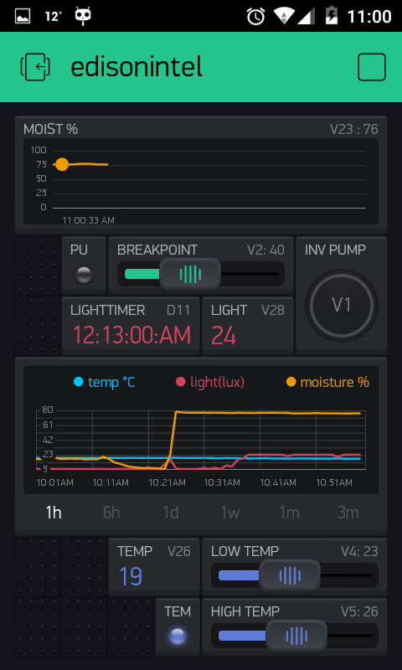Toggle temp *C series in legend
Screen dimensions: 402x670
(x=104, y=382)
